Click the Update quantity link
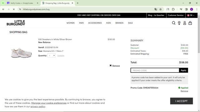 click(61, 55)
